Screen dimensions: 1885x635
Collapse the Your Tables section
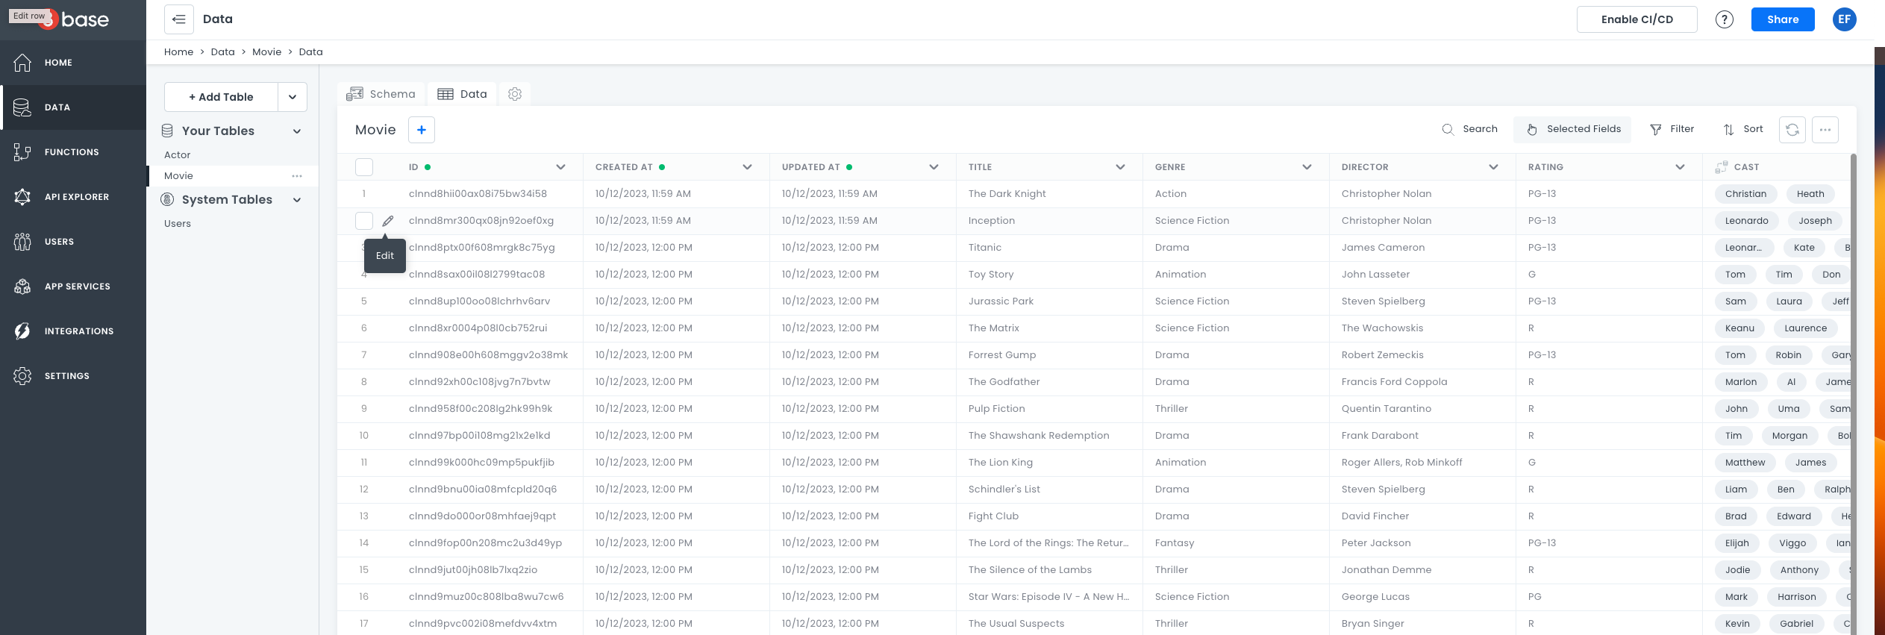tap(297, 131)
